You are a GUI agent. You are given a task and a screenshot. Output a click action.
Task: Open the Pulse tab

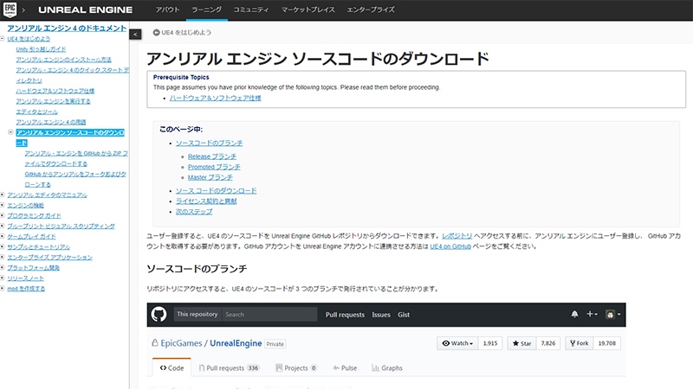click(345, 368)
